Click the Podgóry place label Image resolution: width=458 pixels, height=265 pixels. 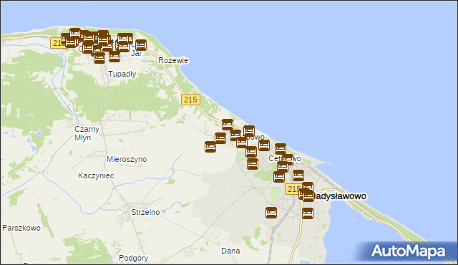134,258
